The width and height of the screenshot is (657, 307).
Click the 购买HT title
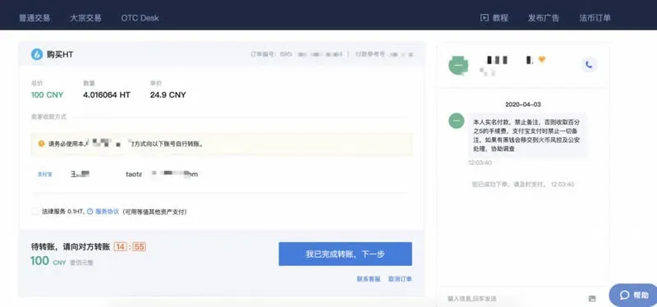(60, 54)
